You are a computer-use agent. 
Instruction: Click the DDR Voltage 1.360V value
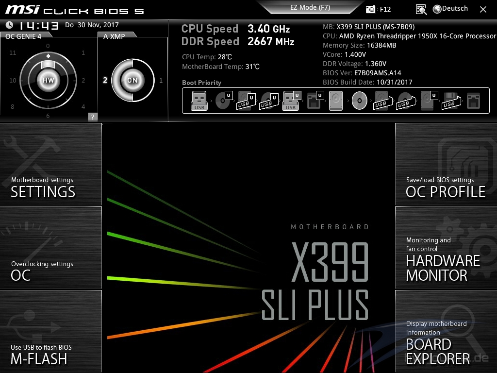[376, 64]
